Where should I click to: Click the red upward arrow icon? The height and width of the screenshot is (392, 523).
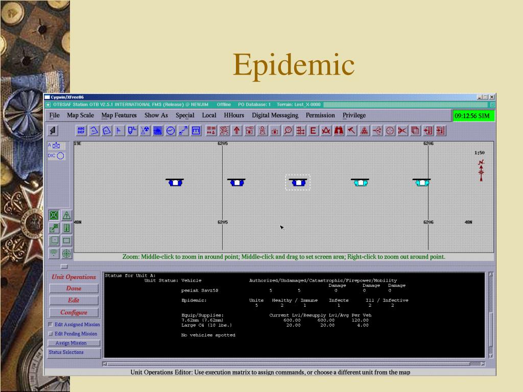[237, 130]
